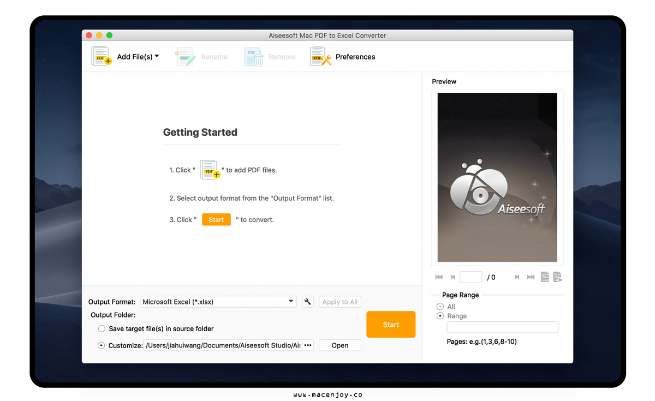655x401 pixels.
Task: Click the plain document page icon under preview
Action: [x=545, y=277]
